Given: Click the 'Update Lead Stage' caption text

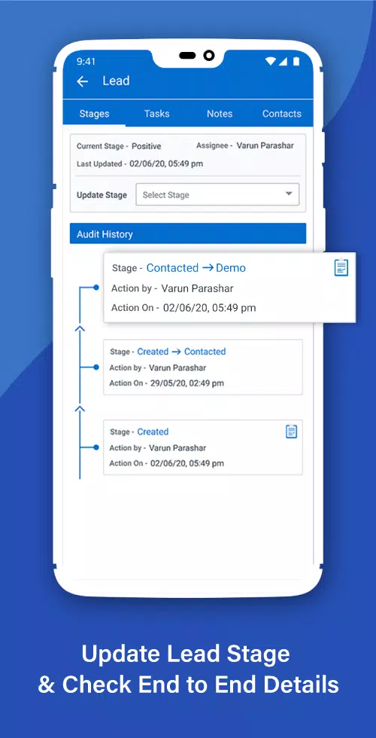Looking at the screenshot, I should (x=186, y=654).
